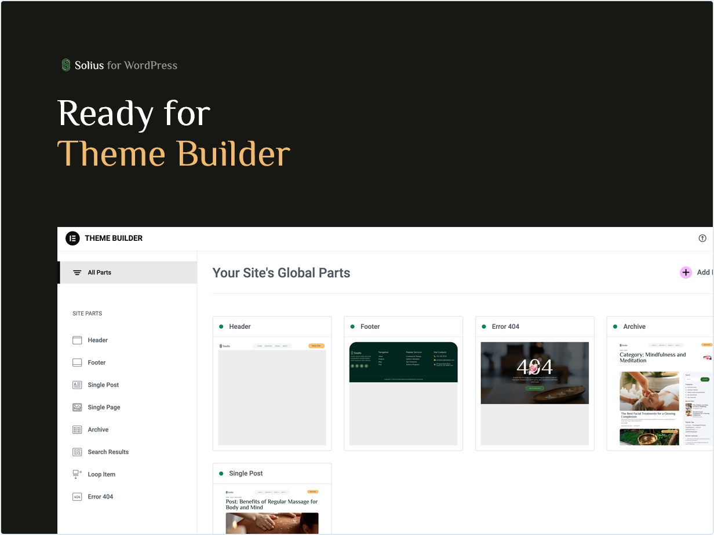
Task: Click the All Parts filter icon
Action: tap(77, 273)
